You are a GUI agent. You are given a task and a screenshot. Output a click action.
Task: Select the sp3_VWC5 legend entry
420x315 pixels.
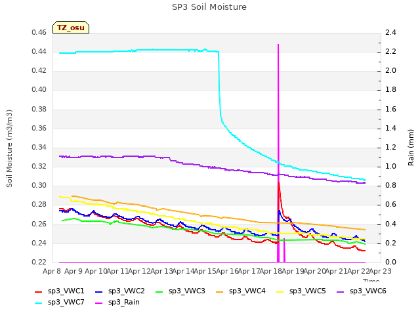(301, 291)
